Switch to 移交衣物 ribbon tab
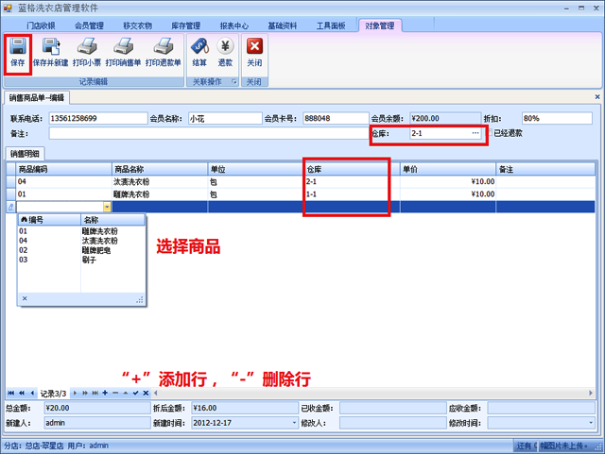This screenshot has width=605, height=454. click(x=137, y=25)
